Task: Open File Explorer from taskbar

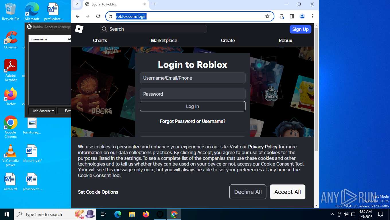Action: coord(132,214)
